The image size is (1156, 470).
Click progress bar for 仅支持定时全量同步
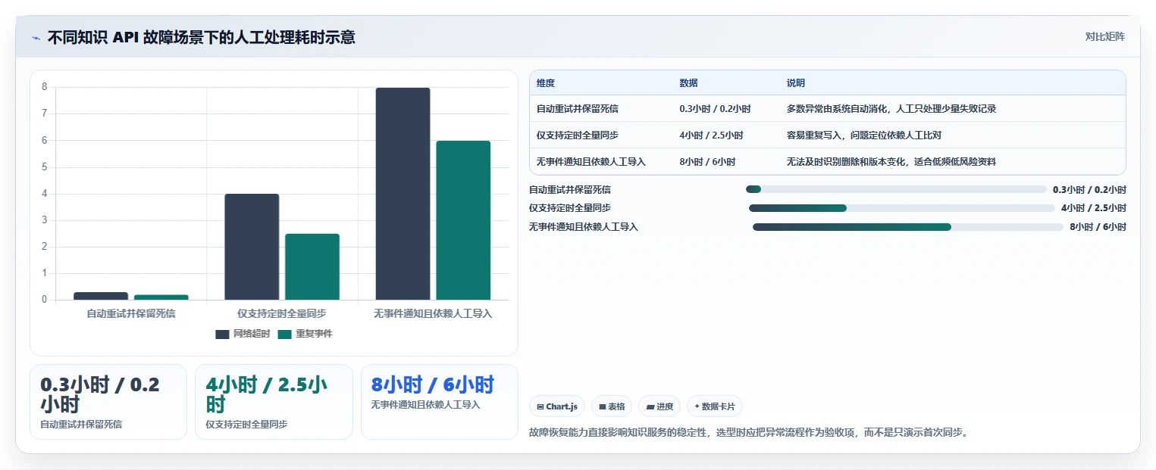(902, 208)
